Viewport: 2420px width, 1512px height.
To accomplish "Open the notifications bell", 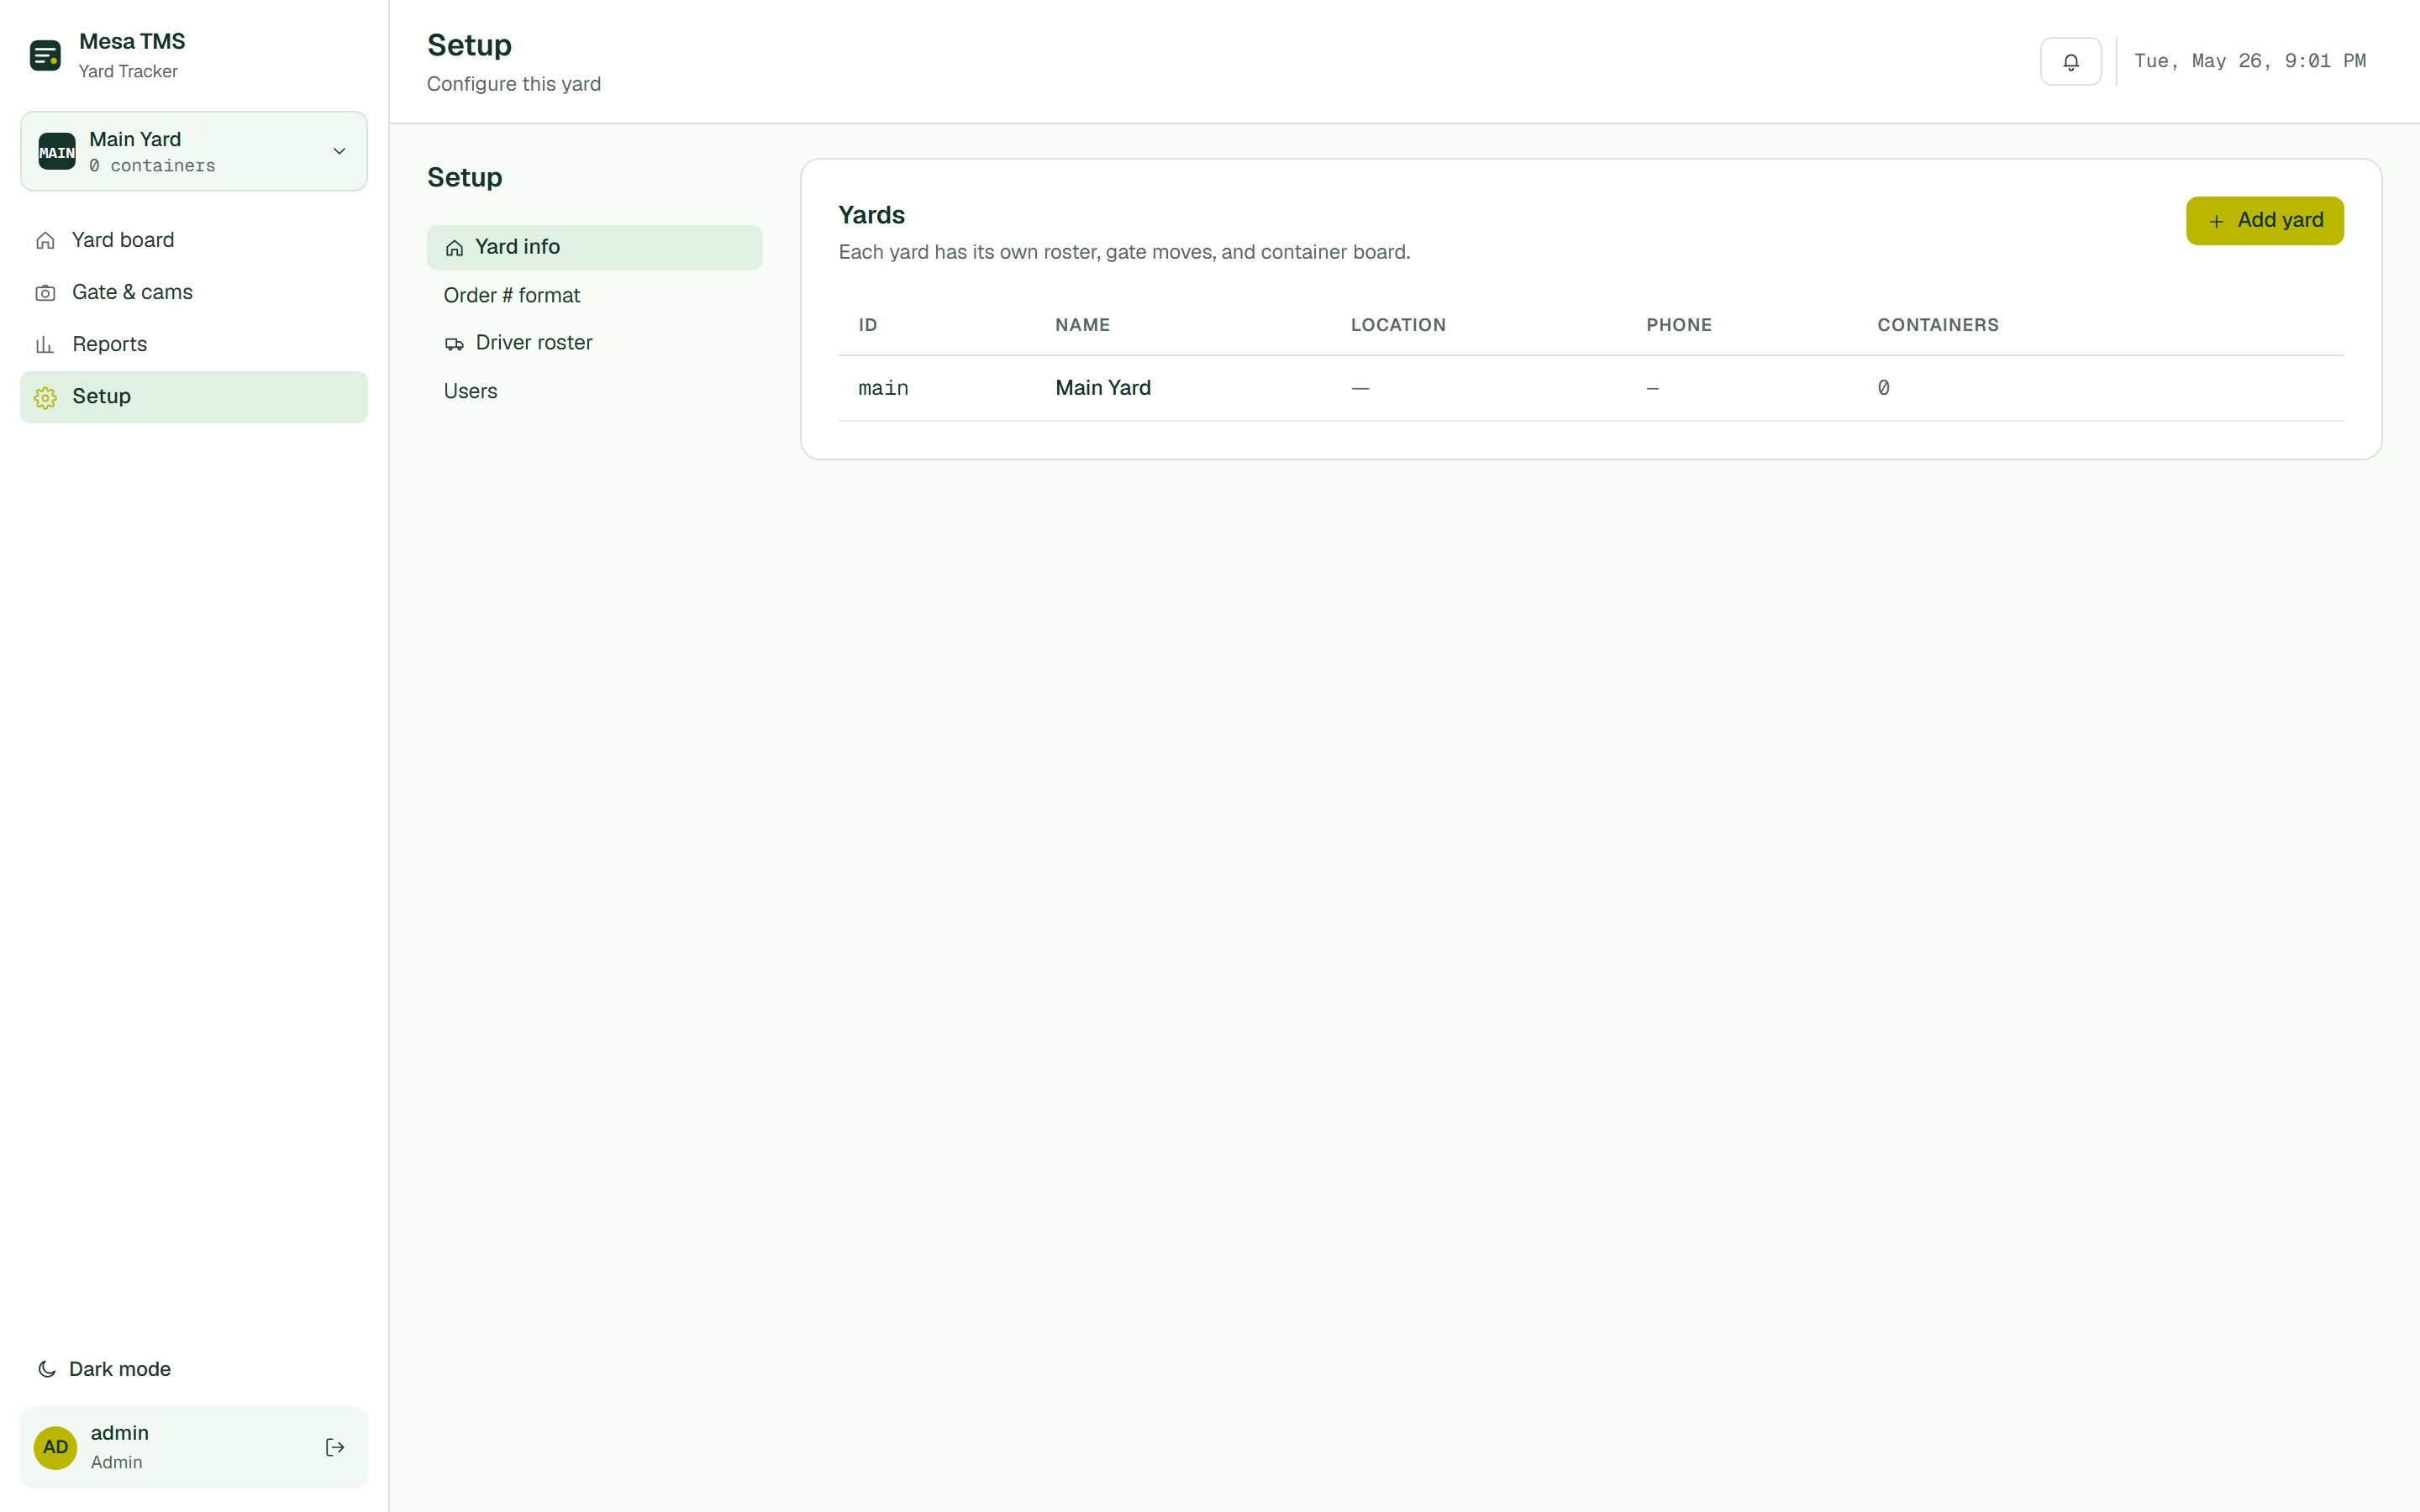I will pyautogui.click(x=2070, y=61).
